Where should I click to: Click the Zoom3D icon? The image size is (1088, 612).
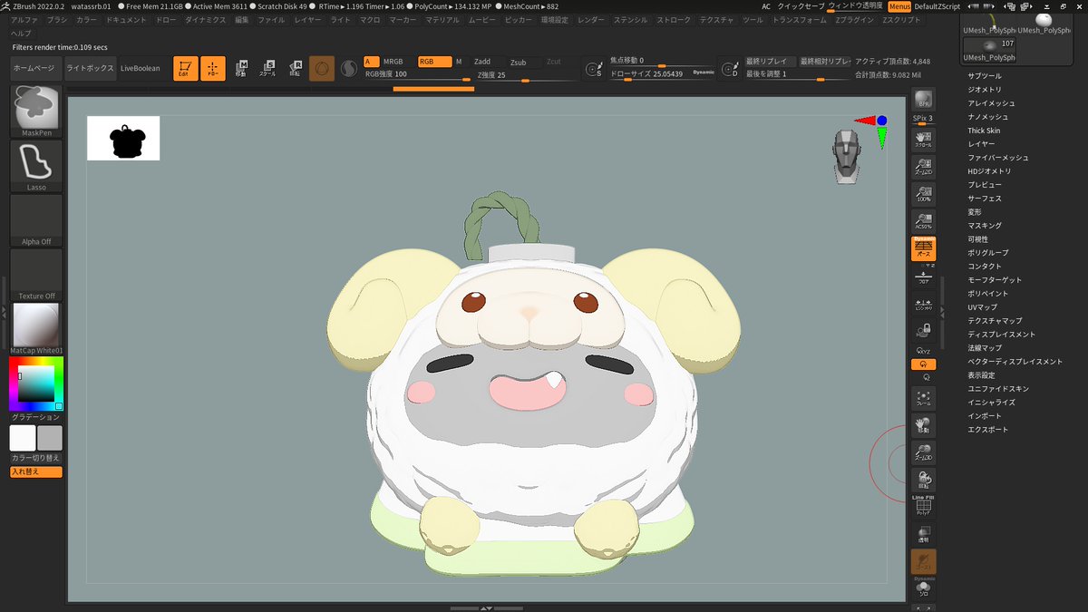coord(923,453)
